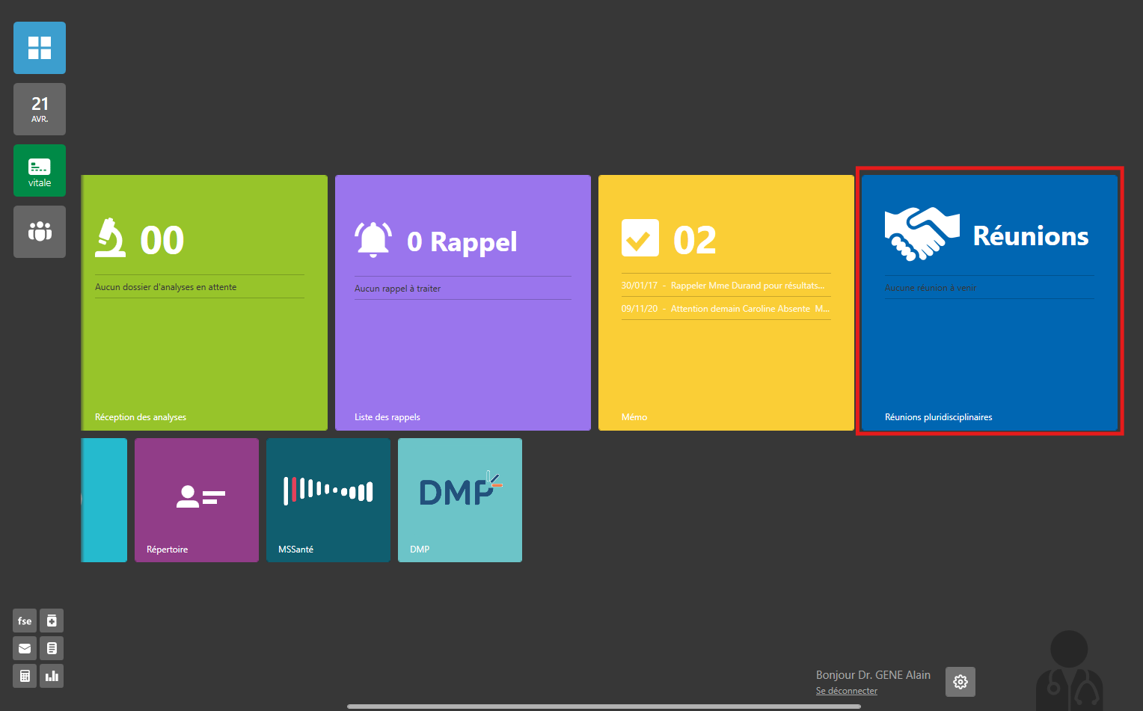The image size is (1143, 711).
Task: Open the calculator icon
Action: tap(25, 676)
